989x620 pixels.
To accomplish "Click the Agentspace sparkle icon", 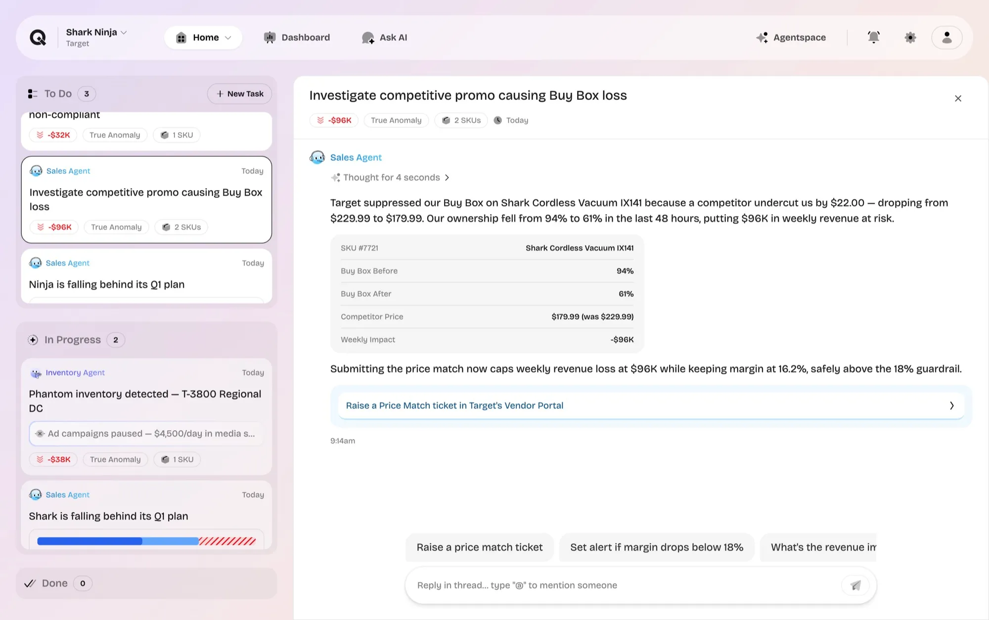I will tap(762, 38).
